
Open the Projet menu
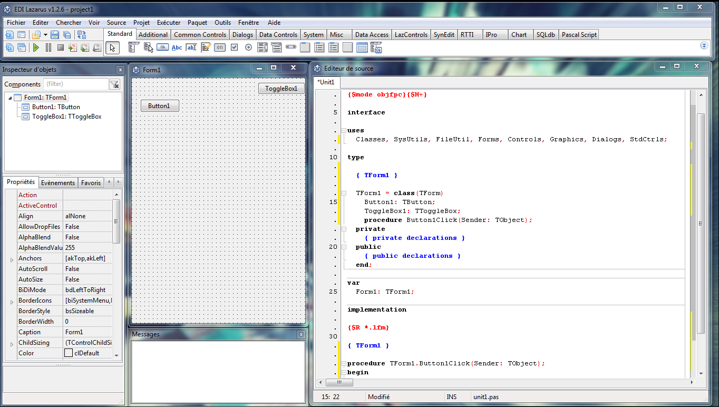[141, 23]
